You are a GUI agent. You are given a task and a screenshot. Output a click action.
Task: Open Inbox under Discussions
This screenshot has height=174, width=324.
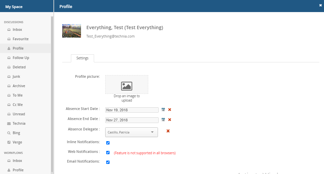17,30
